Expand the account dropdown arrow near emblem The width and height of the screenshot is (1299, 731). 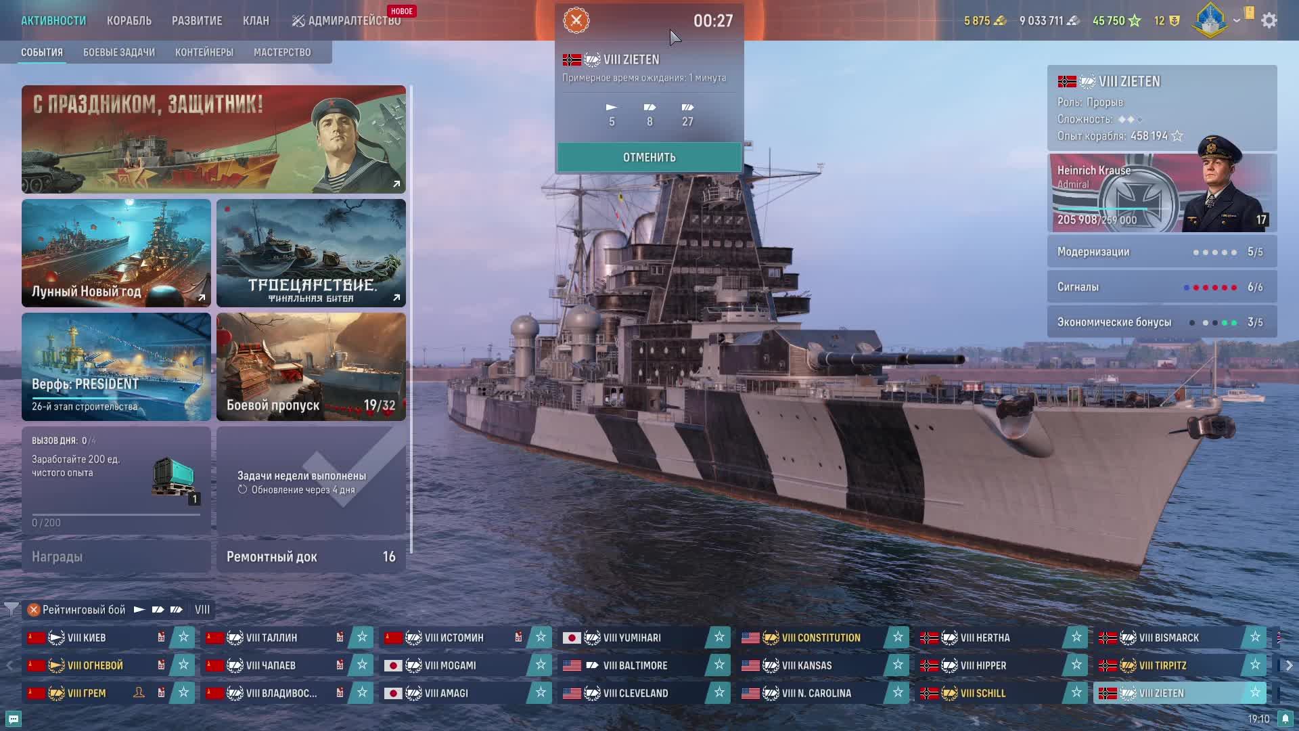click(1237, 21)
